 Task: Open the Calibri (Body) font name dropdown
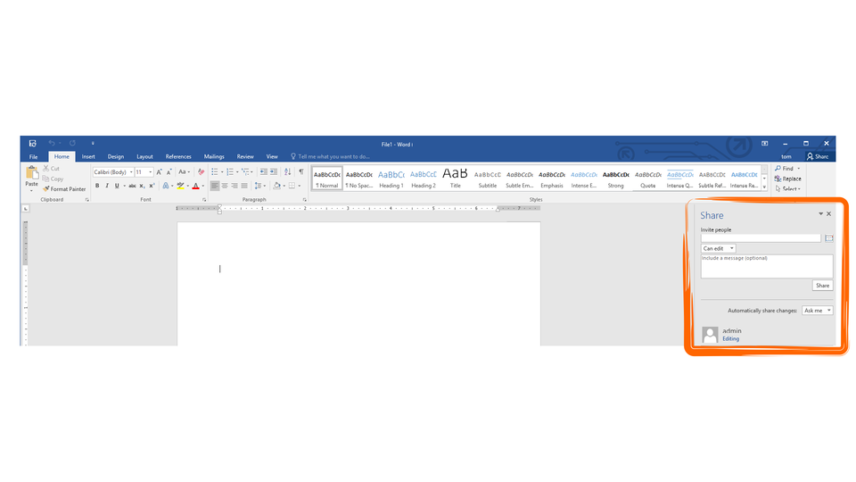pyautogui.click(x=113, y=171)
